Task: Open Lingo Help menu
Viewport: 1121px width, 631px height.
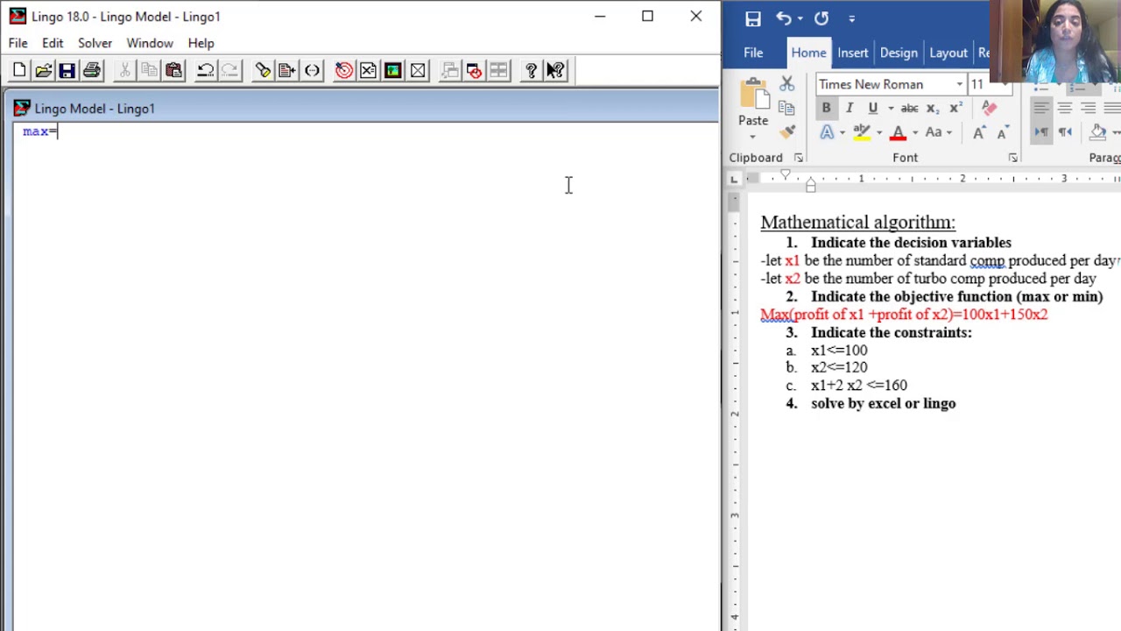Action: 201,43
